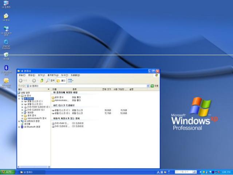Select Local Disk (D:) drive icon in tree

tap(25, 104)
